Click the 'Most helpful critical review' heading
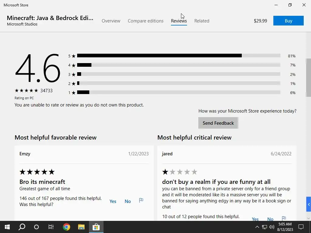Image resolution: width=311 pixels, height=233 pixels. [194, 137]
